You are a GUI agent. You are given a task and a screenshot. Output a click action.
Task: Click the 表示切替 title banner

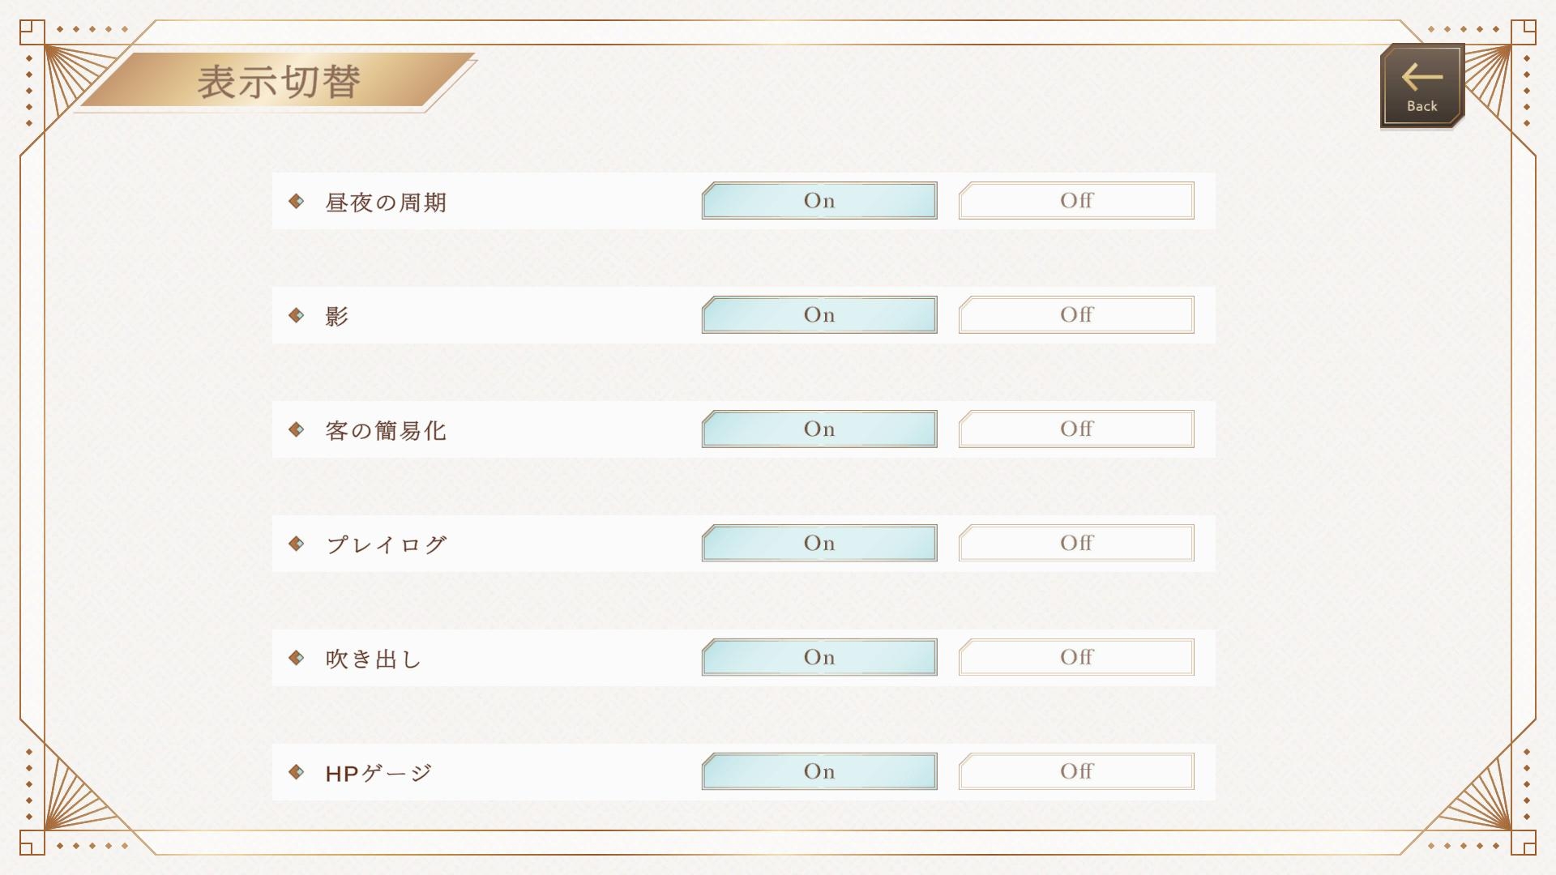[278, 81]
